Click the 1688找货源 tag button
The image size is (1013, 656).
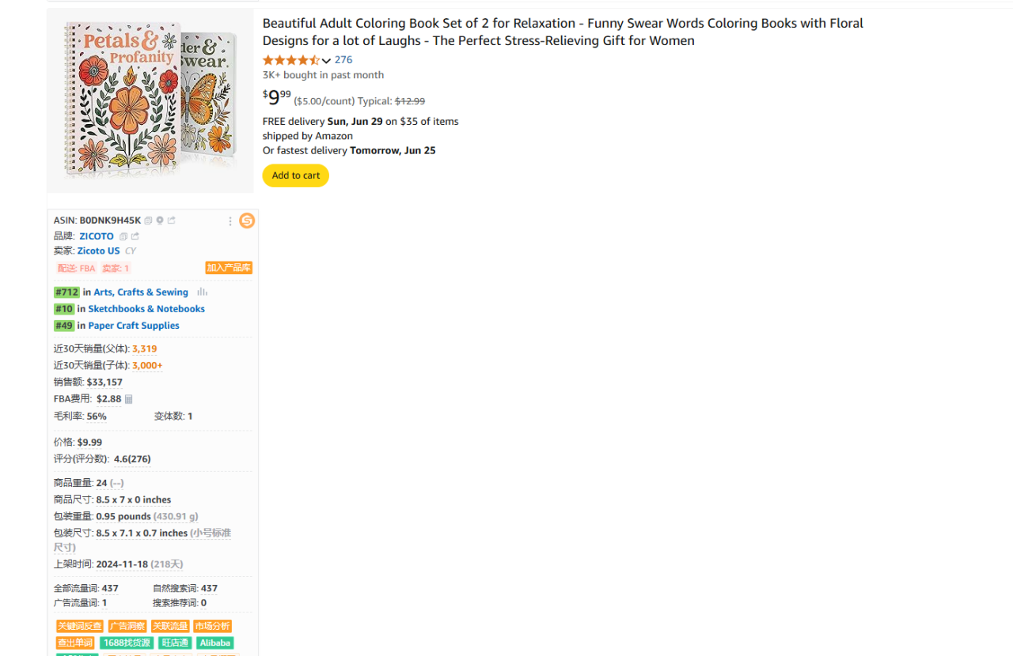pyautogui.click(x=127, y=643)
